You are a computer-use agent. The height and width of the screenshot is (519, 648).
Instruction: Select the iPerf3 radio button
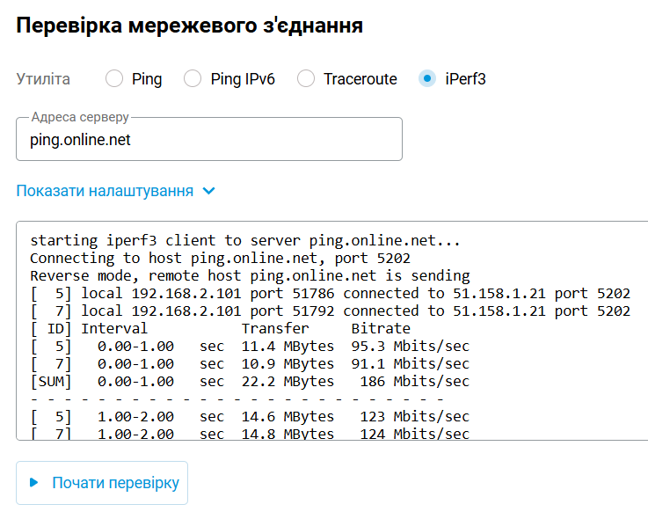click(x=427, y=78)
